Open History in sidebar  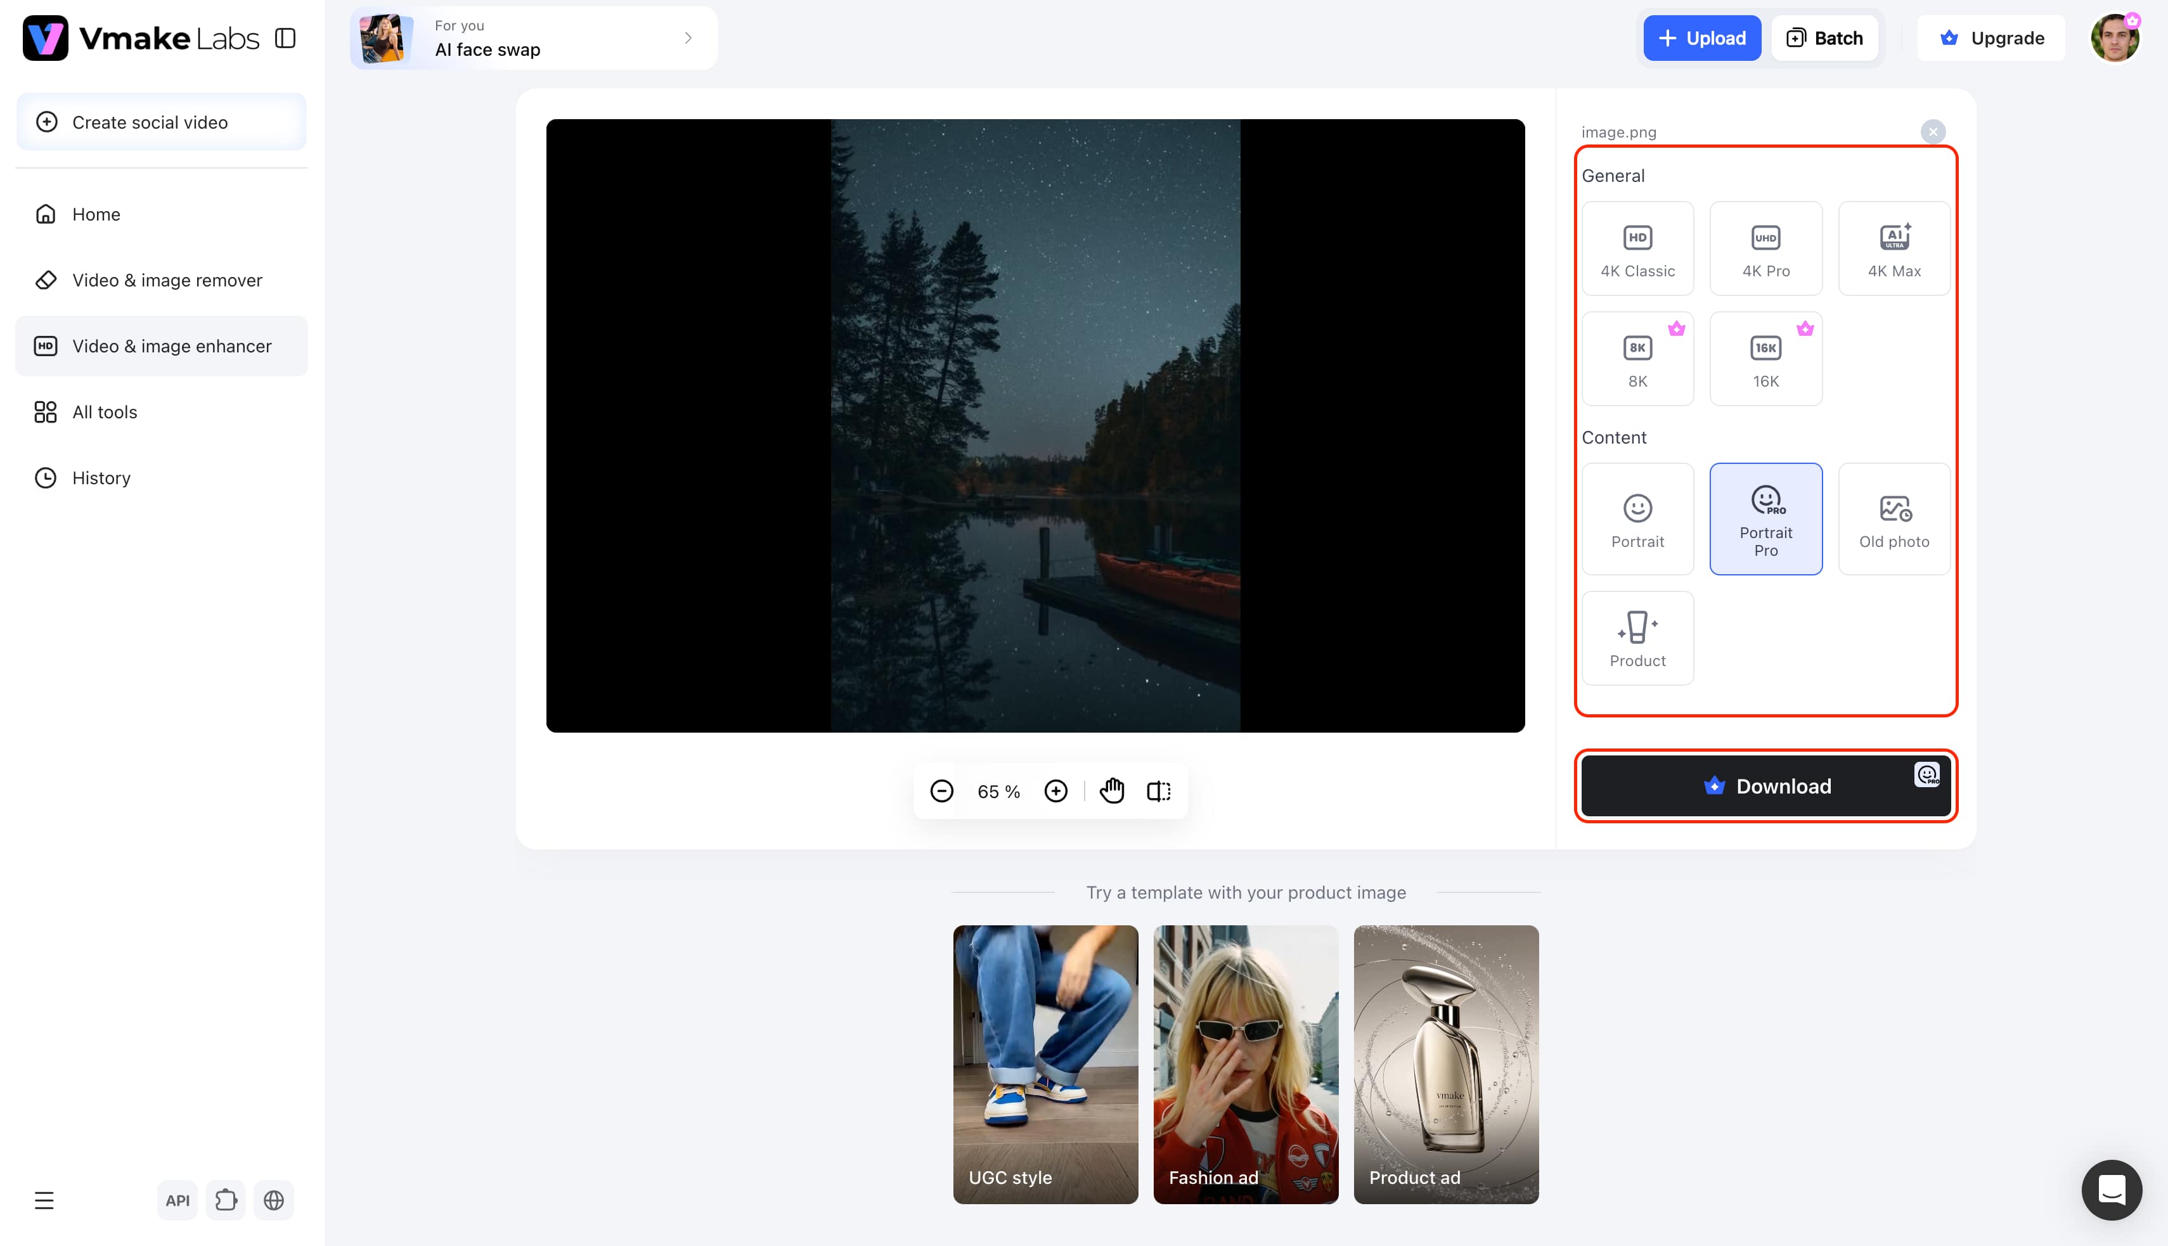(x=161, y=477)
